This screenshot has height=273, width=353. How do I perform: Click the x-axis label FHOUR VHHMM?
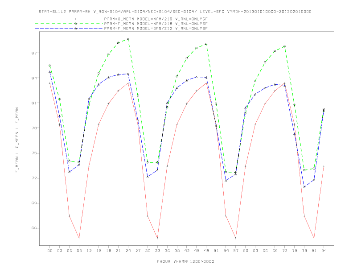(185, 261)
